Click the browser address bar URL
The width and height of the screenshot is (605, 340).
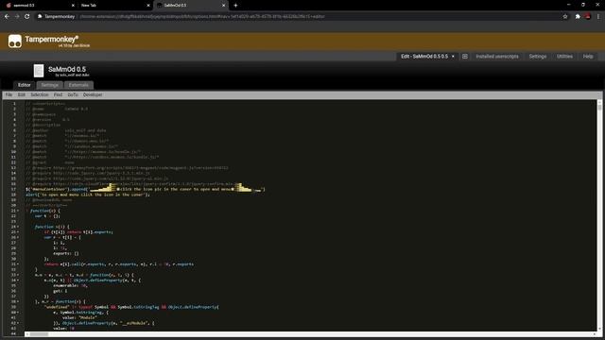pyautogui.click(x=202, y=17)
